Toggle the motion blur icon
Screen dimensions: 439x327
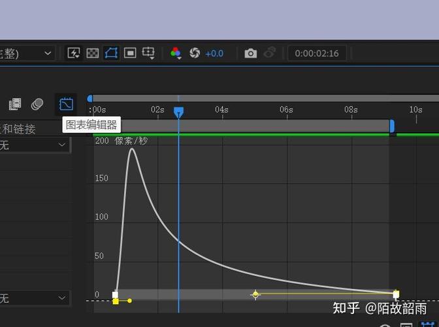[x=37, y=104]
